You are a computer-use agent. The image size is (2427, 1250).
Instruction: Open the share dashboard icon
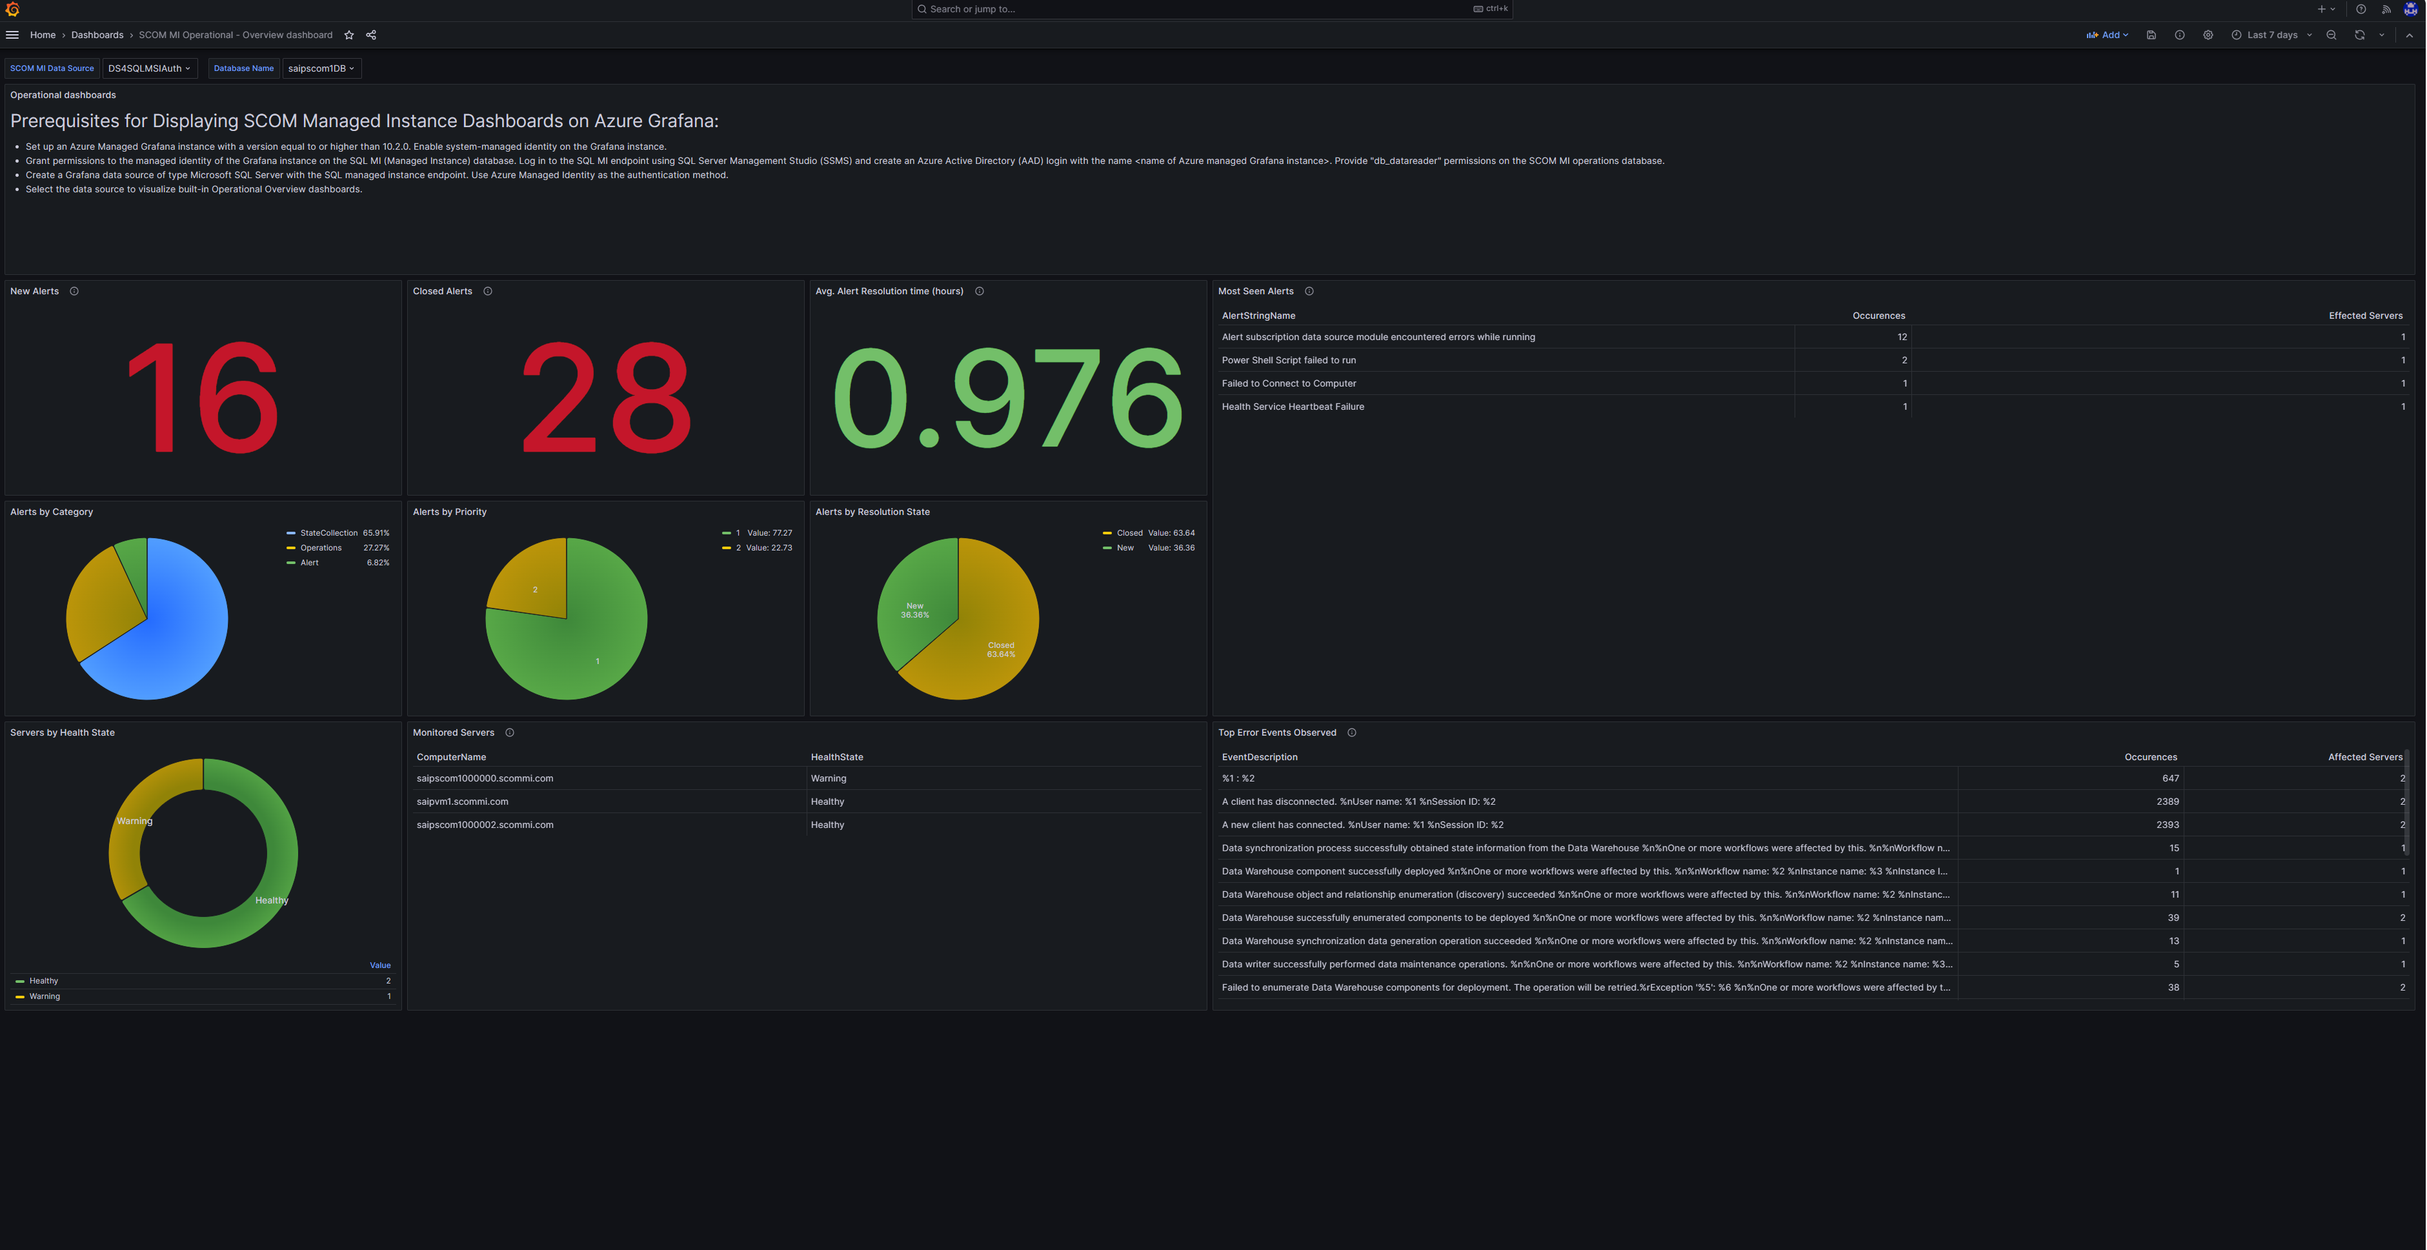[371, 35]
